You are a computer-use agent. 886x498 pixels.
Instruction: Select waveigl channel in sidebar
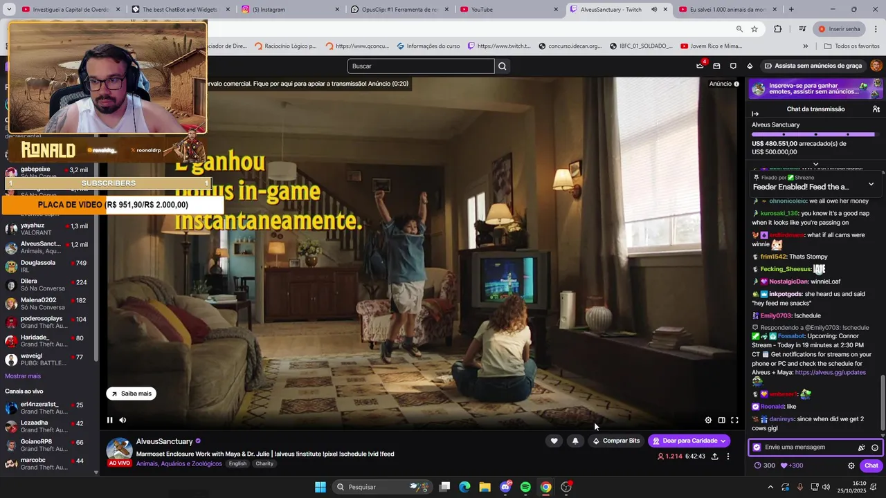(x=47, y=360)
